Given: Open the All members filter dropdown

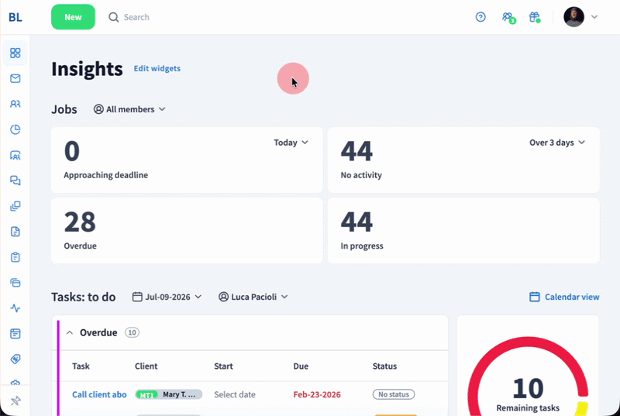Looking at the screenshot, I should pos(129,109).
